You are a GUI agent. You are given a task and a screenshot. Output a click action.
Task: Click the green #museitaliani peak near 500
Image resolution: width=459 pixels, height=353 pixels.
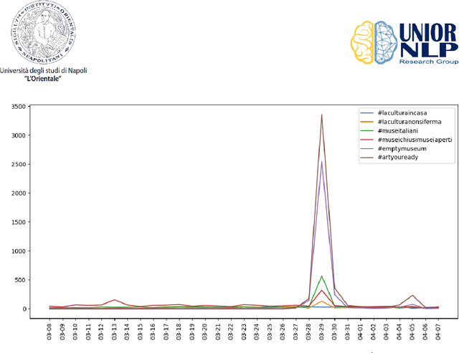(321, 276)
